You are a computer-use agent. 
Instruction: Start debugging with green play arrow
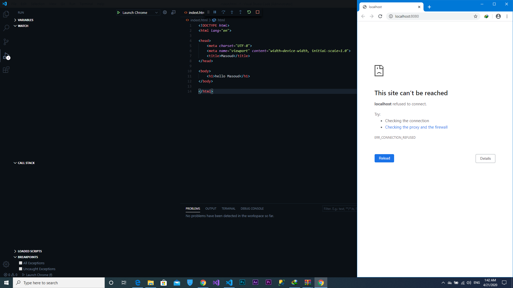(x=119, y=13)
